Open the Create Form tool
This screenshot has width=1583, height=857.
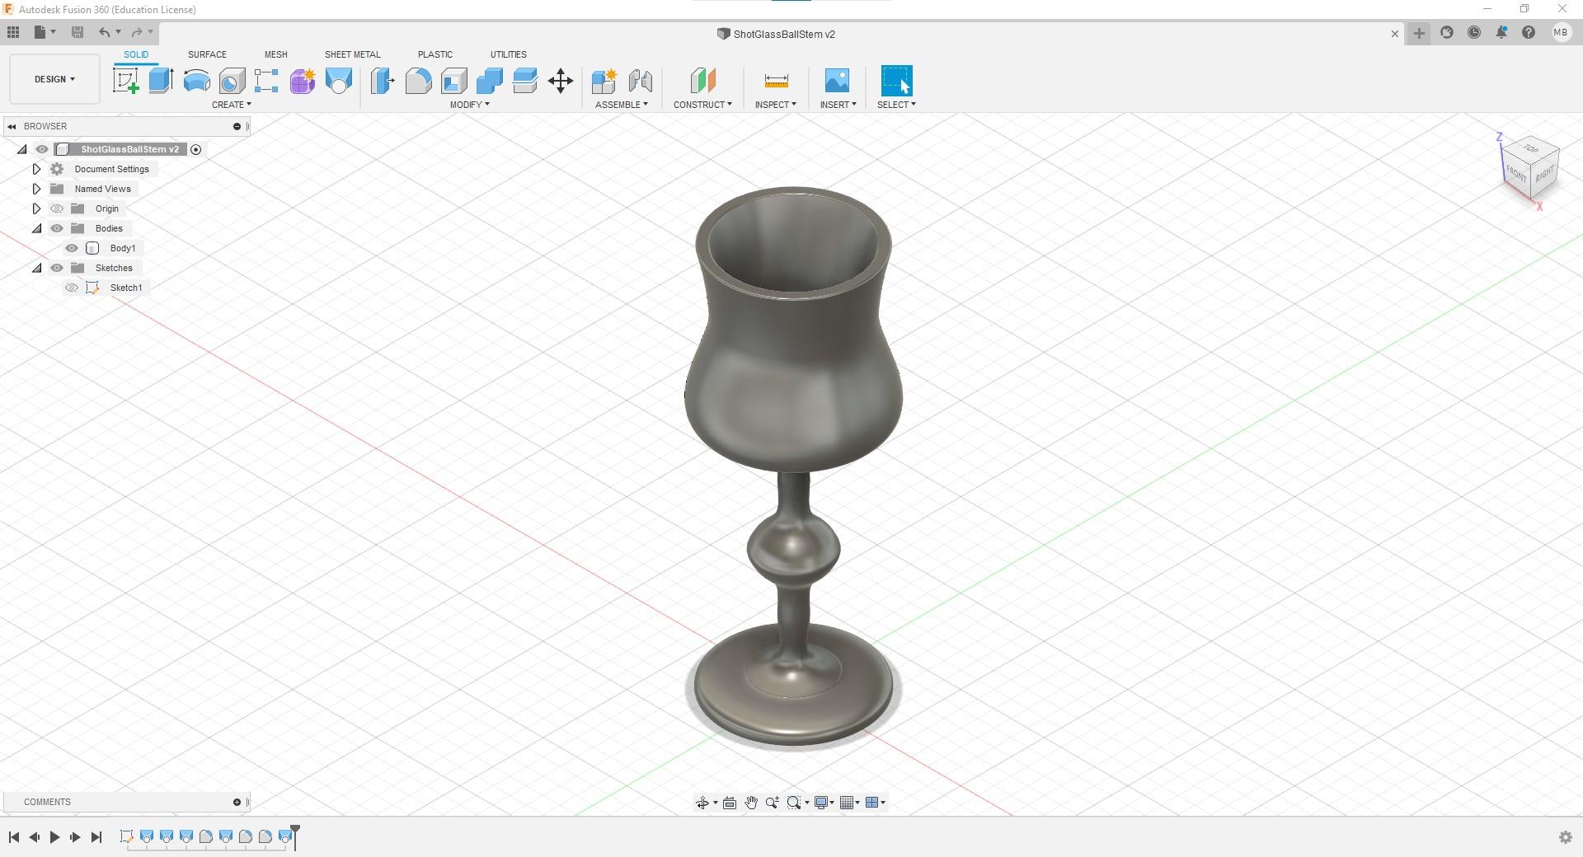tap(302, 81)
